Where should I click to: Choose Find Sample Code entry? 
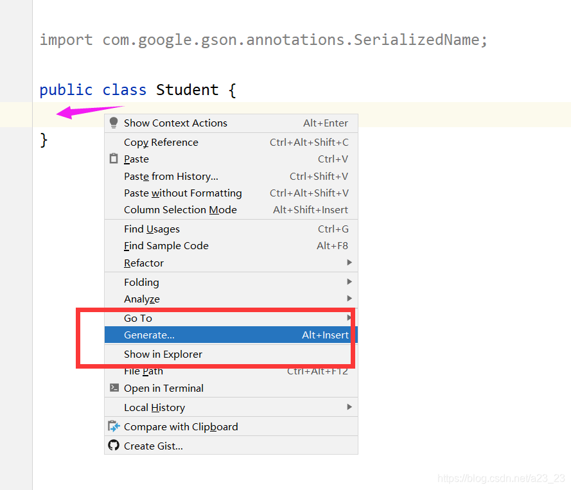(231, 246)
